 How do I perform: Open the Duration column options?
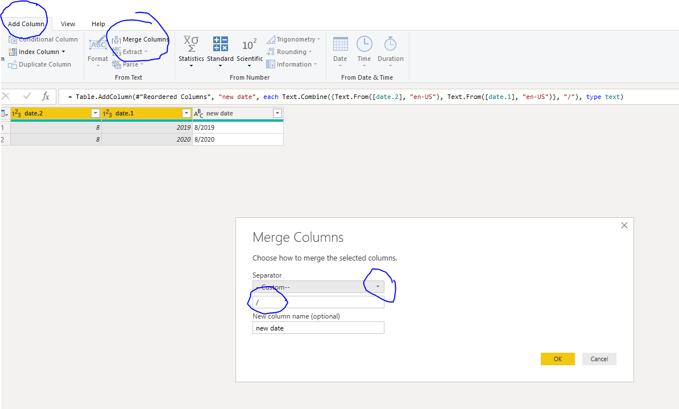coord(391,51)
